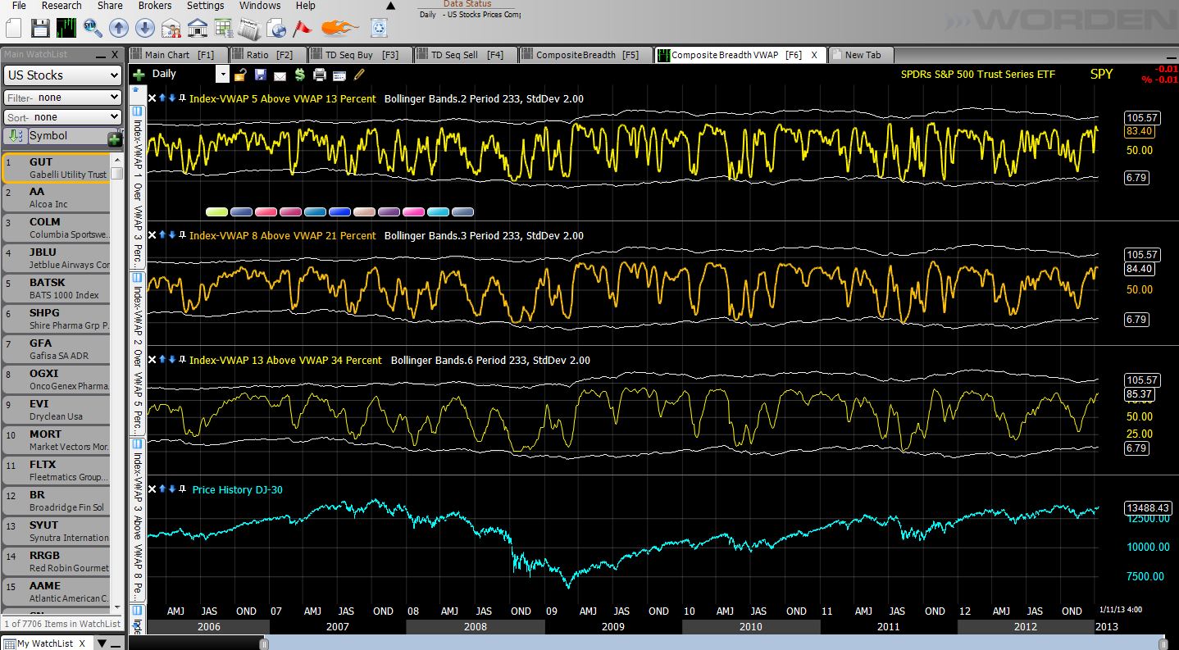
Task: Toggle the pin on Index-VWAP 13 pane
Action: (x=182, y=360)
